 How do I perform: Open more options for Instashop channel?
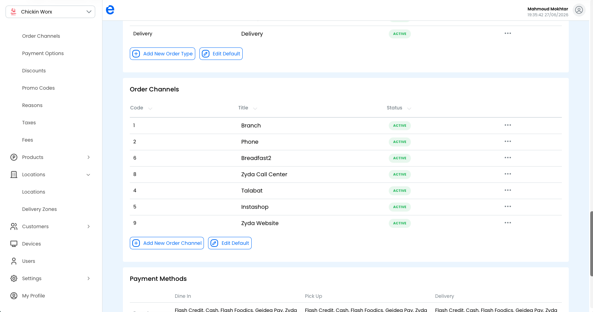(x=508, y=206)
